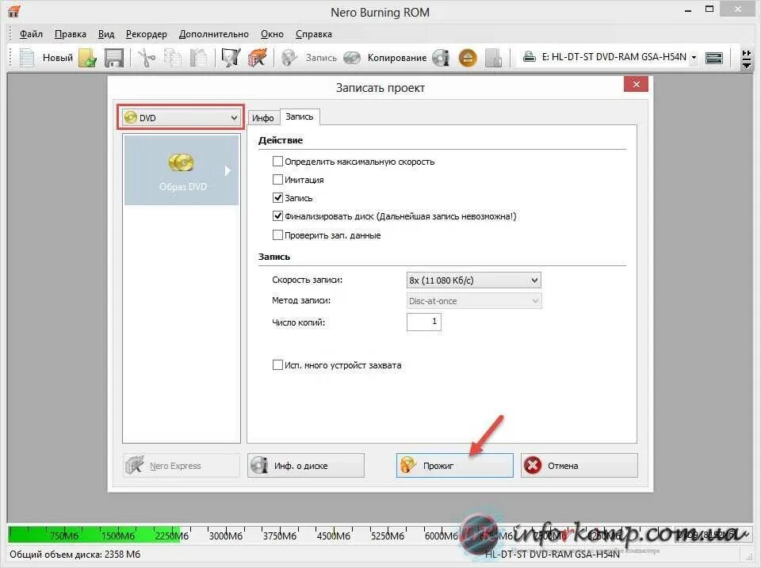The width and height of the screenshot is (761, 568).
Task: Click the Запись burn toolbar button
Action: [x=309, y=58]
